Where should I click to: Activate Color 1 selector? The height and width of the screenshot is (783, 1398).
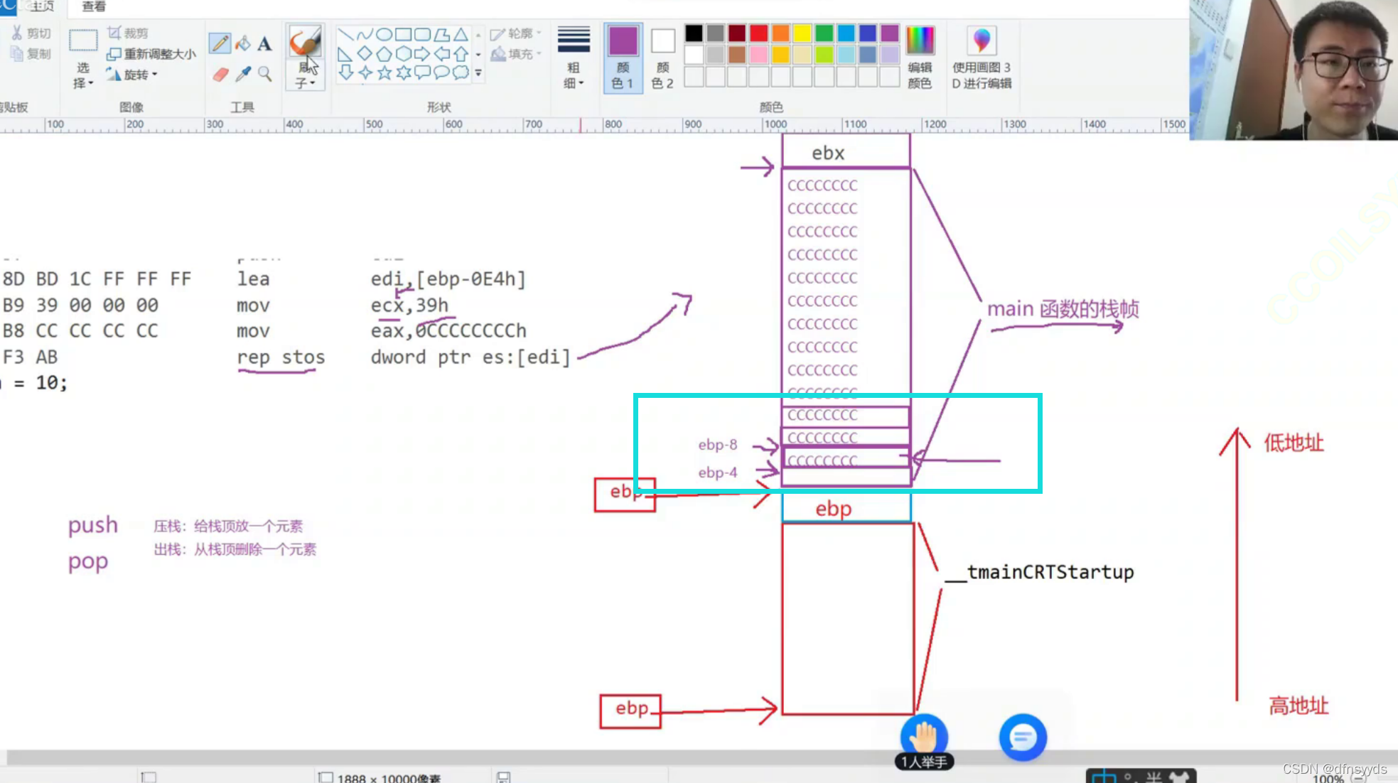pos(623,57)
